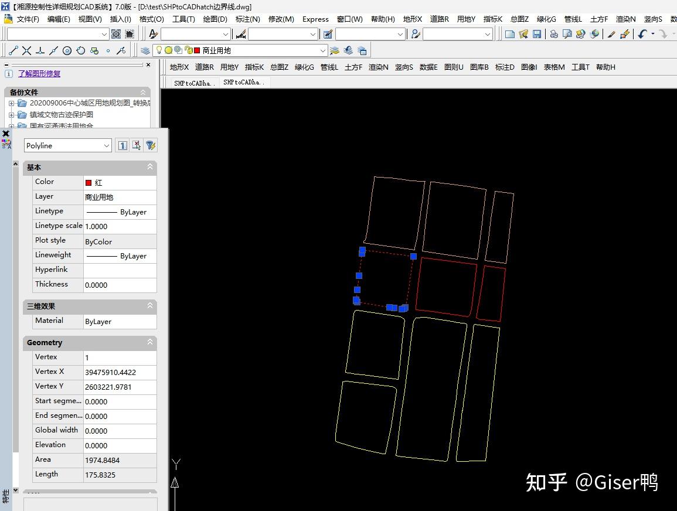Open the Polyline object type dropdown

[106, 145]
